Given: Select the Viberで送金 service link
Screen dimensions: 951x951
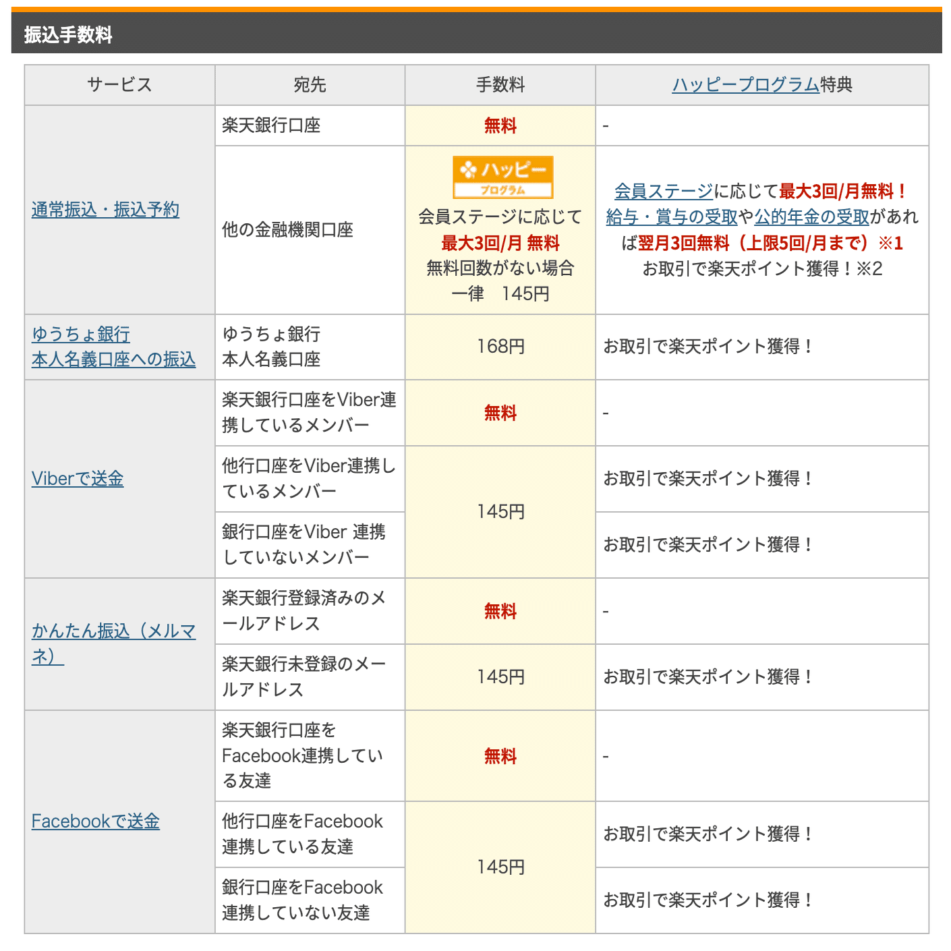Looking at the screenshot, I should tap(77, 479).
